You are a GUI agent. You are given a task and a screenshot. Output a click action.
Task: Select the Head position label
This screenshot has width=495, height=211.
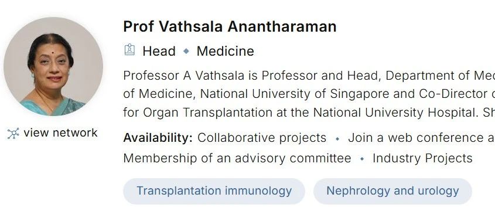159,51
